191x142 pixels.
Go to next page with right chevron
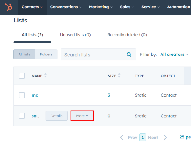[x=165, y=138]
